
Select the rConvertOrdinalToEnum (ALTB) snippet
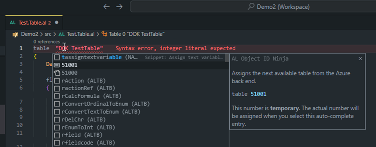pyautogui.click(x=140, y=104)
